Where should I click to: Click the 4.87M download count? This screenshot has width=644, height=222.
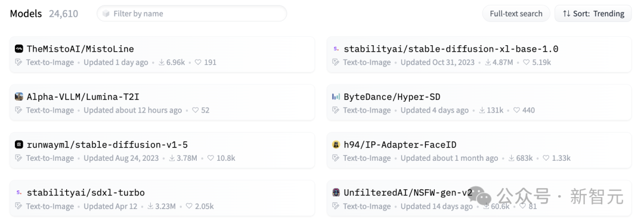pos(503,62)
